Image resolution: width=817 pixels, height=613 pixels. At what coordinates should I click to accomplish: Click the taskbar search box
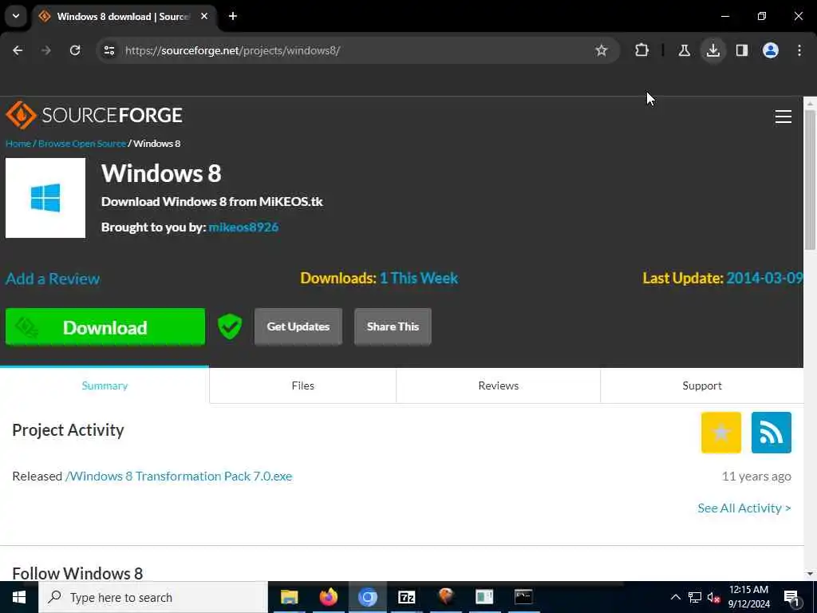pyautogui.click(x=152, y=597)
